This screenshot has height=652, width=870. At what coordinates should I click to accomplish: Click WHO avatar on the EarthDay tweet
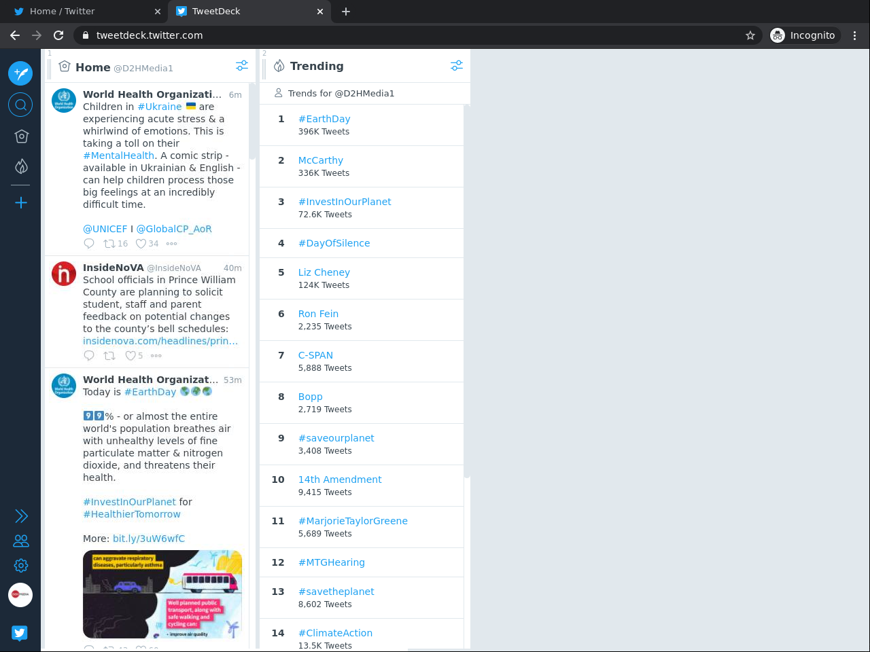tap(64, 386)
